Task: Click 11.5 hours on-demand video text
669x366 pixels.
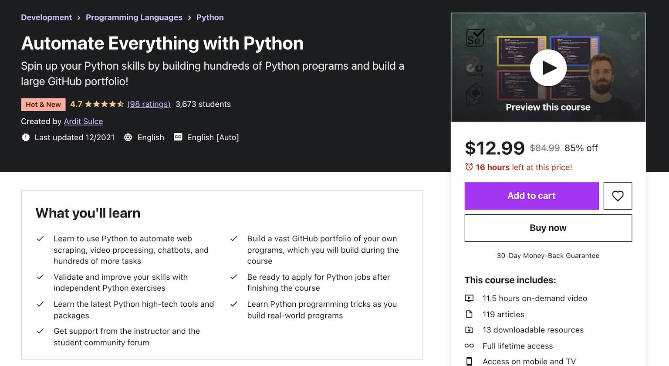Action: coord(535,298)
